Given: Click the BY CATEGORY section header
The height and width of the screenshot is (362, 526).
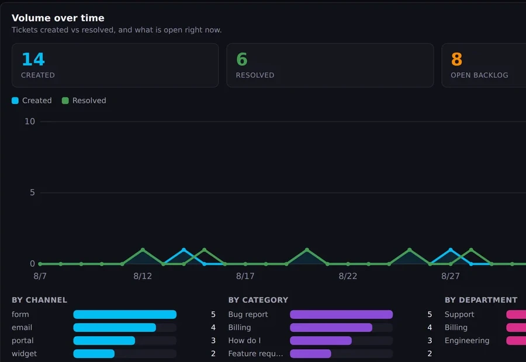Looking at the screenshot, I should tap(258, 300).
